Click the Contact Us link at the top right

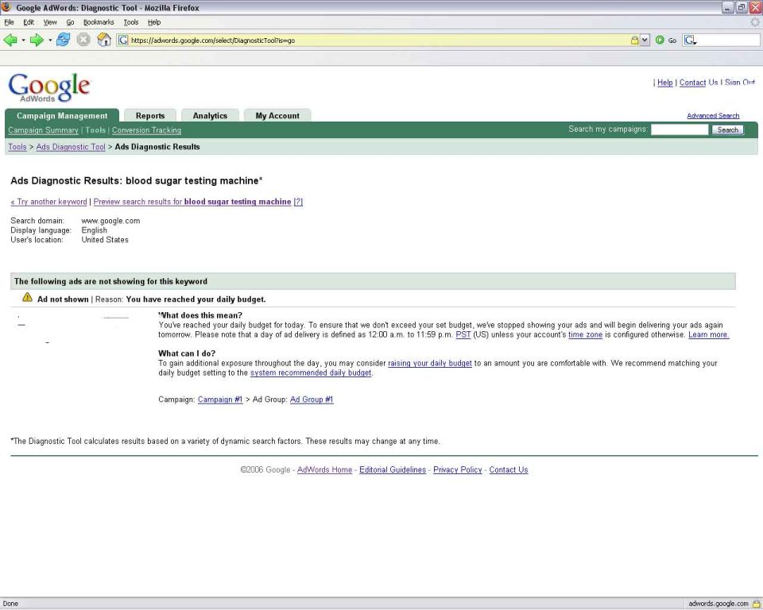699,83
